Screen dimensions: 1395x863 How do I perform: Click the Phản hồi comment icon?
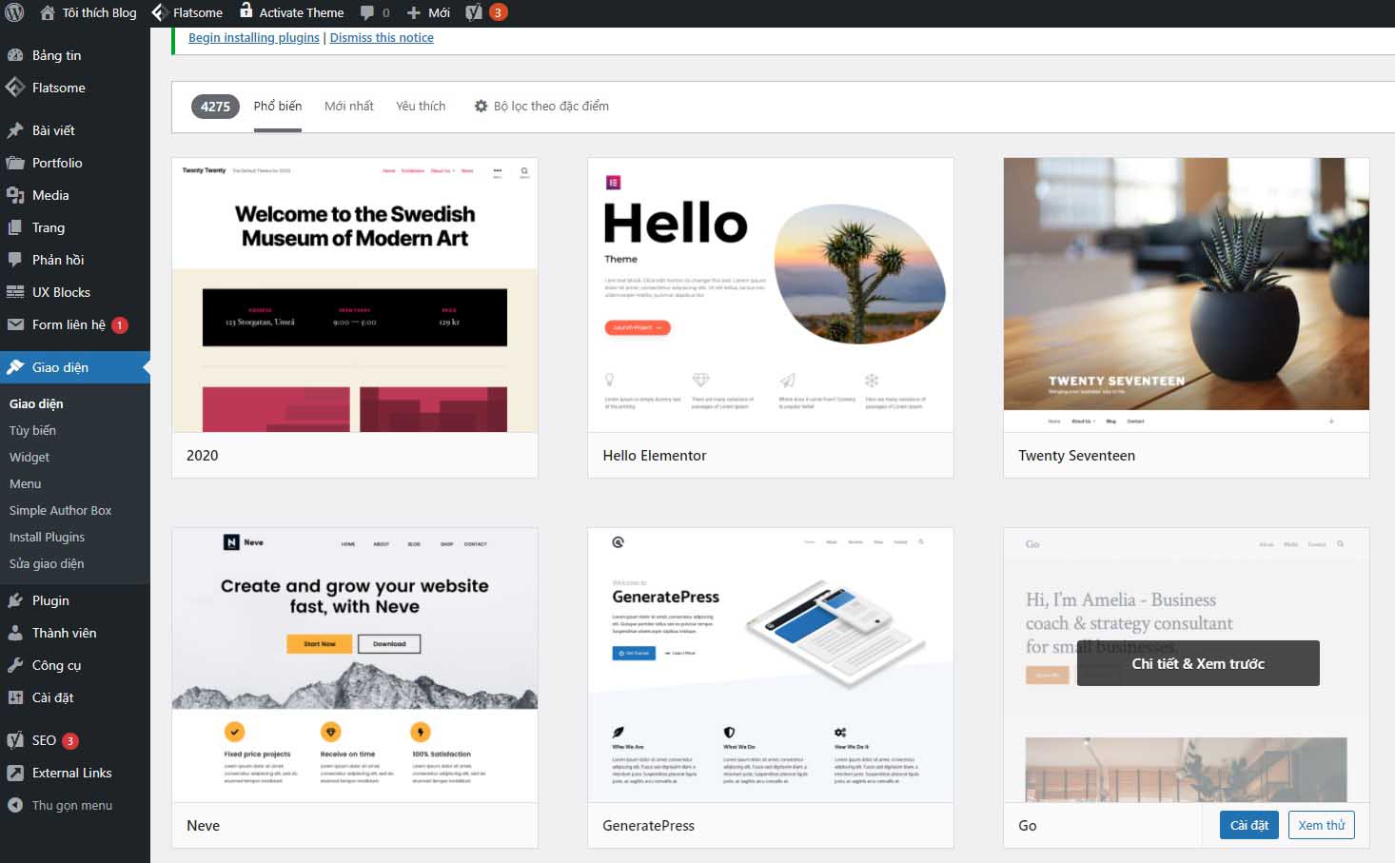15,260
